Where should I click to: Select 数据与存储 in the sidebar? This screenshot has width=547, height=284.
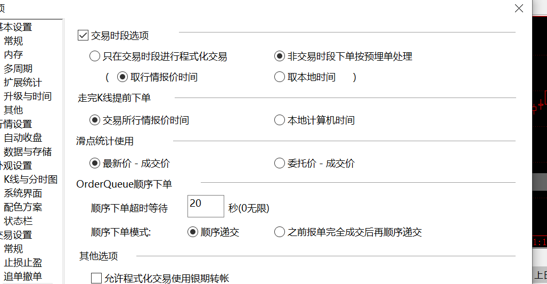[28, 152]
